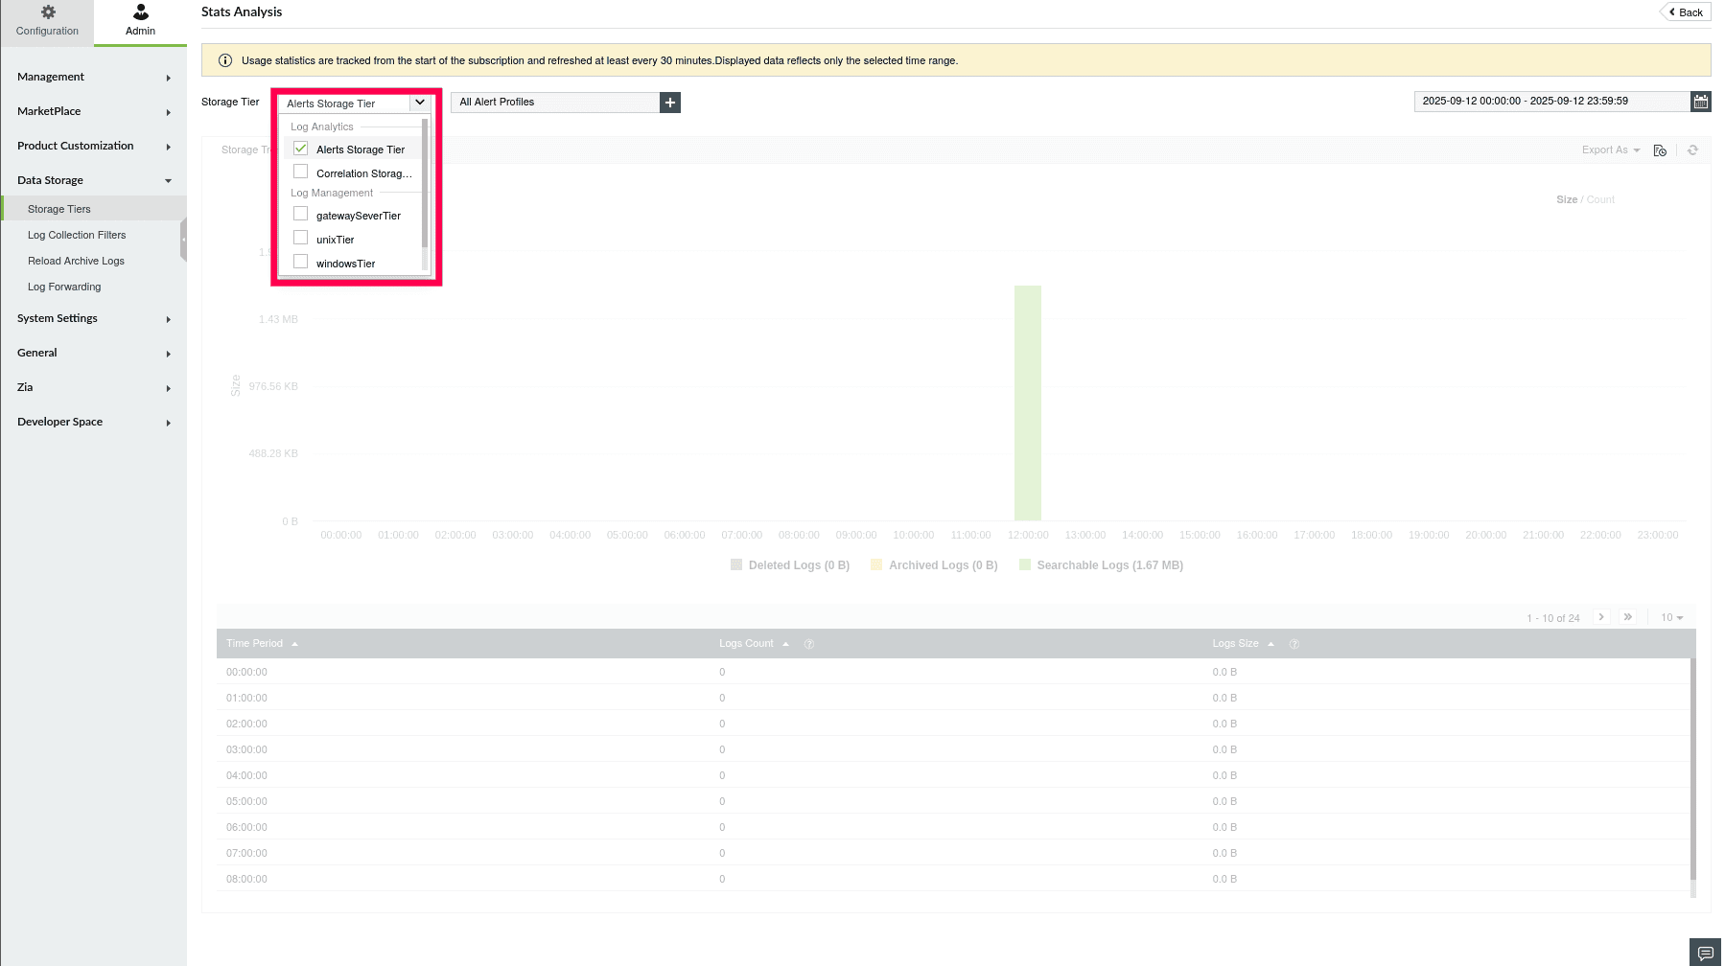Screen dimensions: 1725x966
Task: Expand the General menu
Action: (x=94, y=353)
